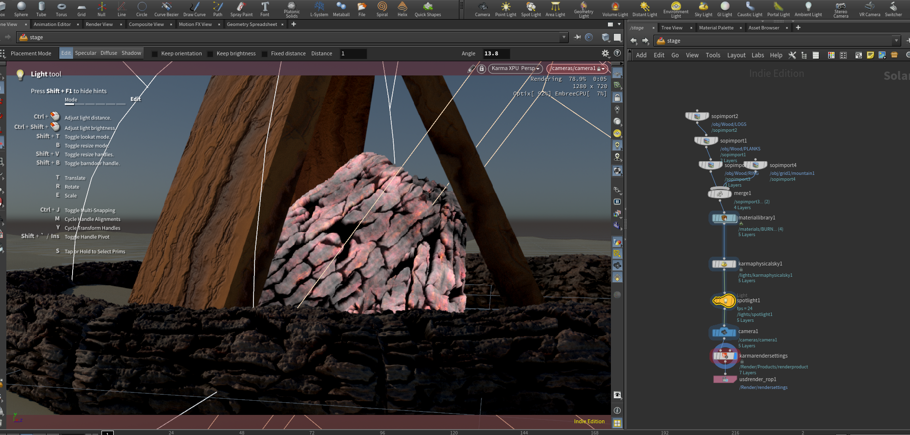
Task: Select the Spot Light shelf tool
Action: point(531,9)
